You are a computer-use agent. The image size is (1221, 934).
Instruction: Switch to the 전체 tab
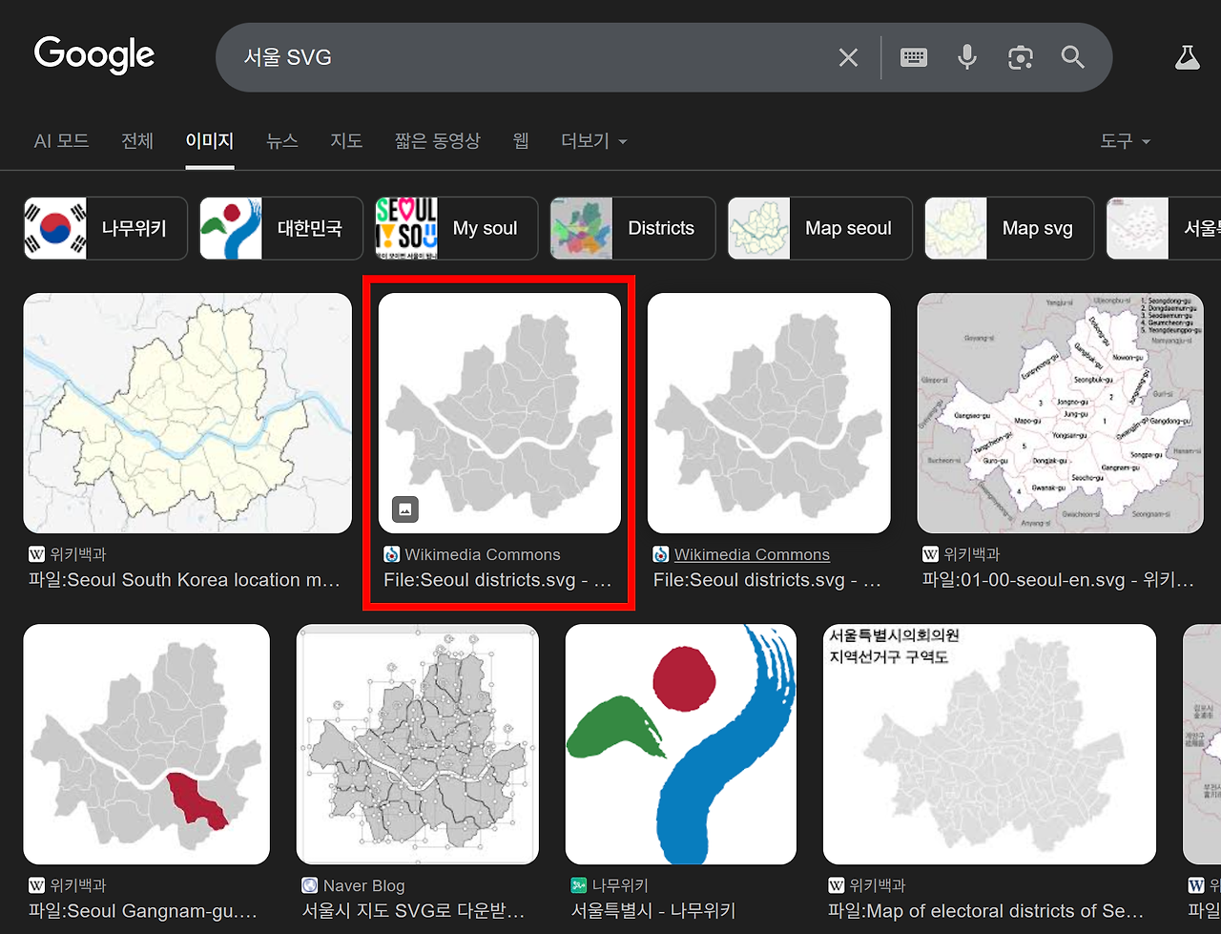(x=137, y=141)
